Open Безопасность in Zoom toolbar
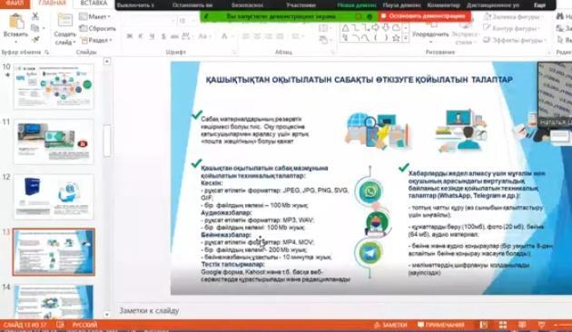The height and width of the screenshot is (332, 572). [247, 5]
